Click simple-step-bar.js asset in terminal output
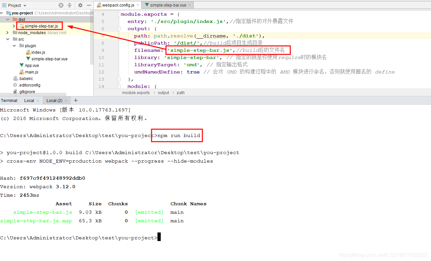 [43, 212]
